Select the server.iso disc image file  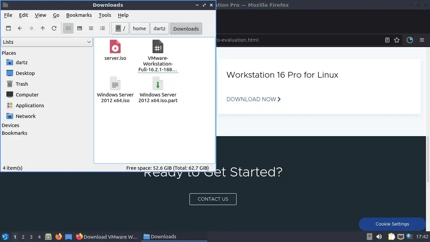115,50
